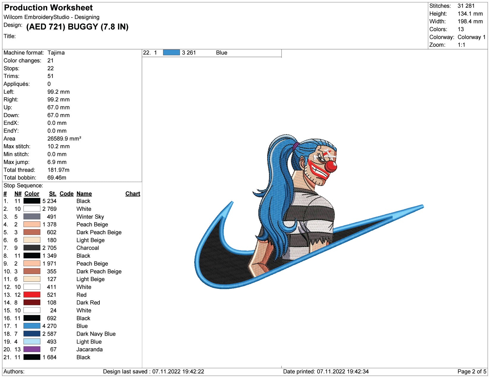Viewport: 490px width, 378px height.
Task: Choose the Dark Red color swatch
Action: click(32, 302)
